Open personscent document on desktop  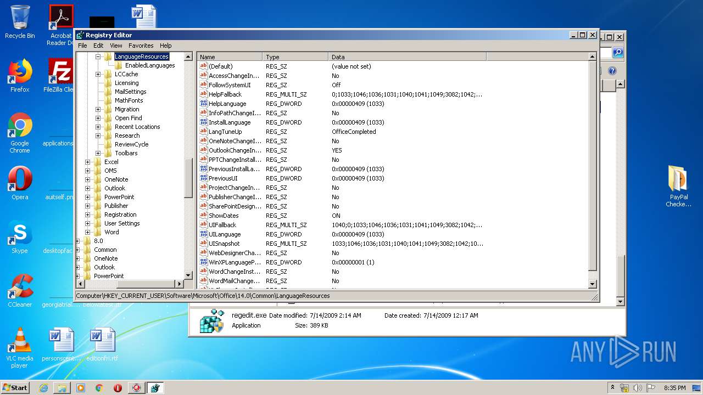[60, 345]
